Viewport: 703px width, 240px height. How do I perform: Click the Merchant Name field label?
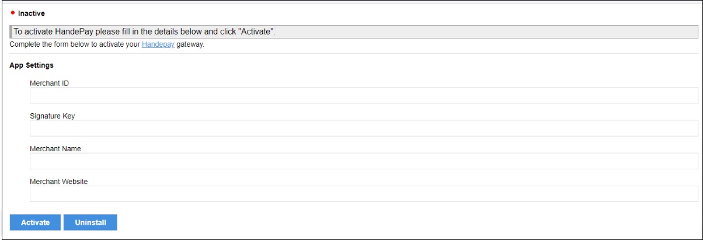point(55,148)
